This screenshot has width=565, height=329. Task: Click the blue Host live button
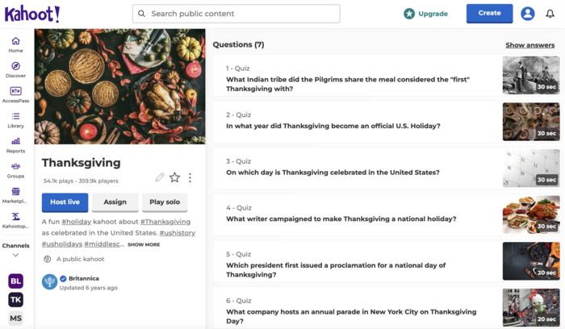coord(65,202)
